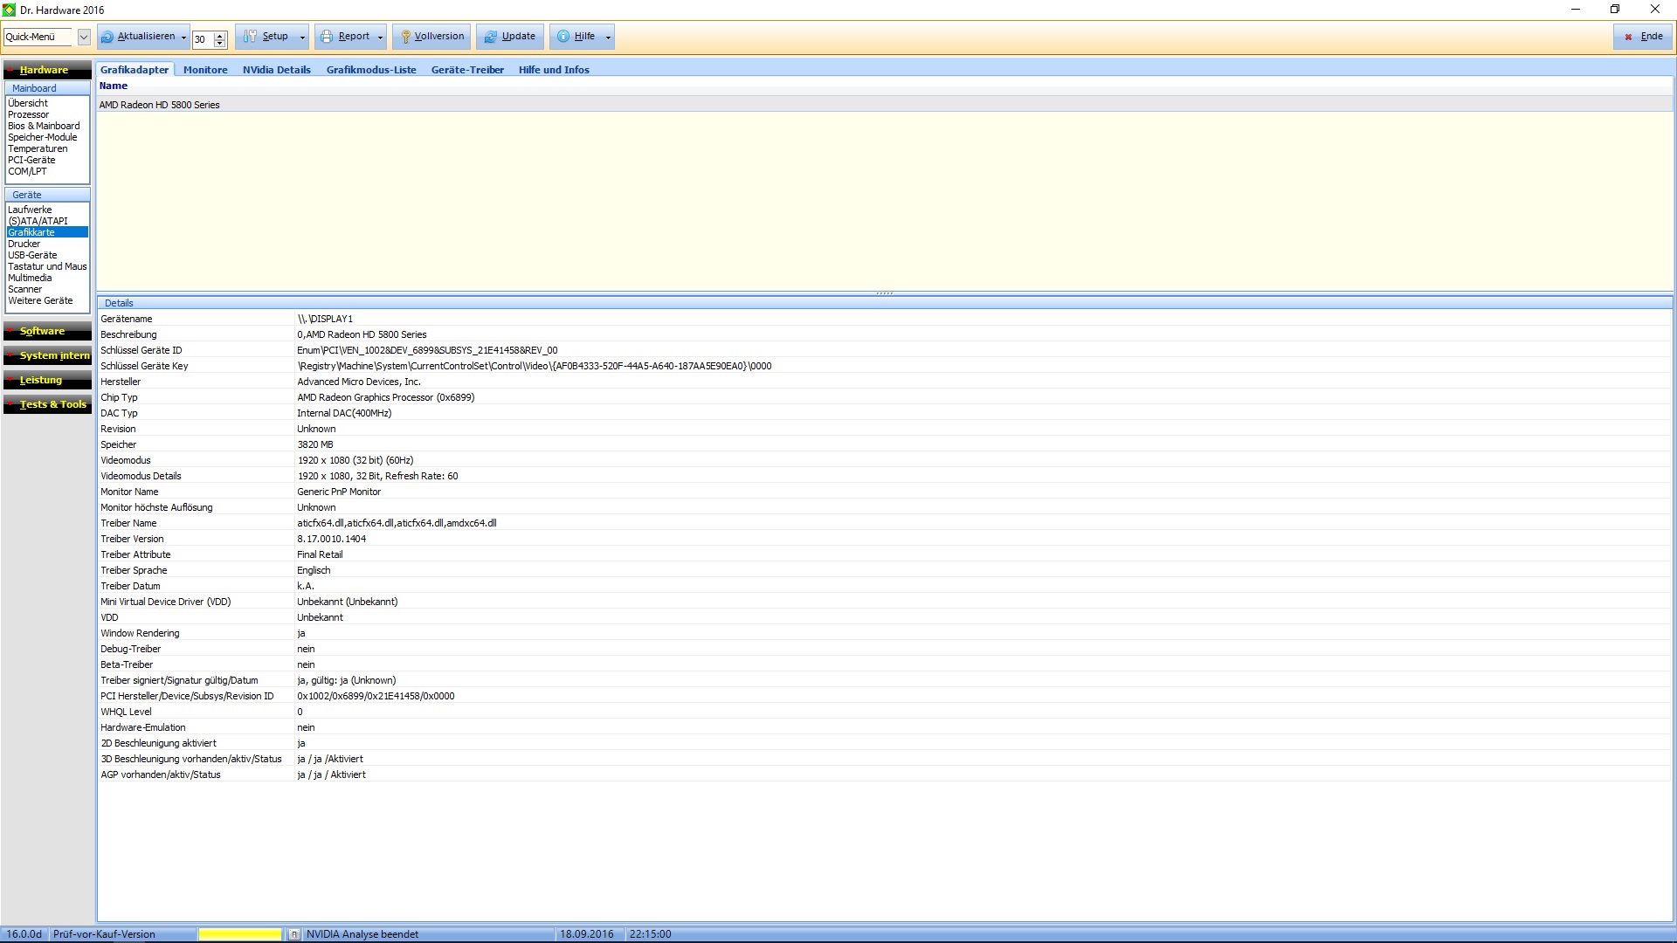
Task: Select Temperaturen in the Mainboard list
Action: coord(37,148)
